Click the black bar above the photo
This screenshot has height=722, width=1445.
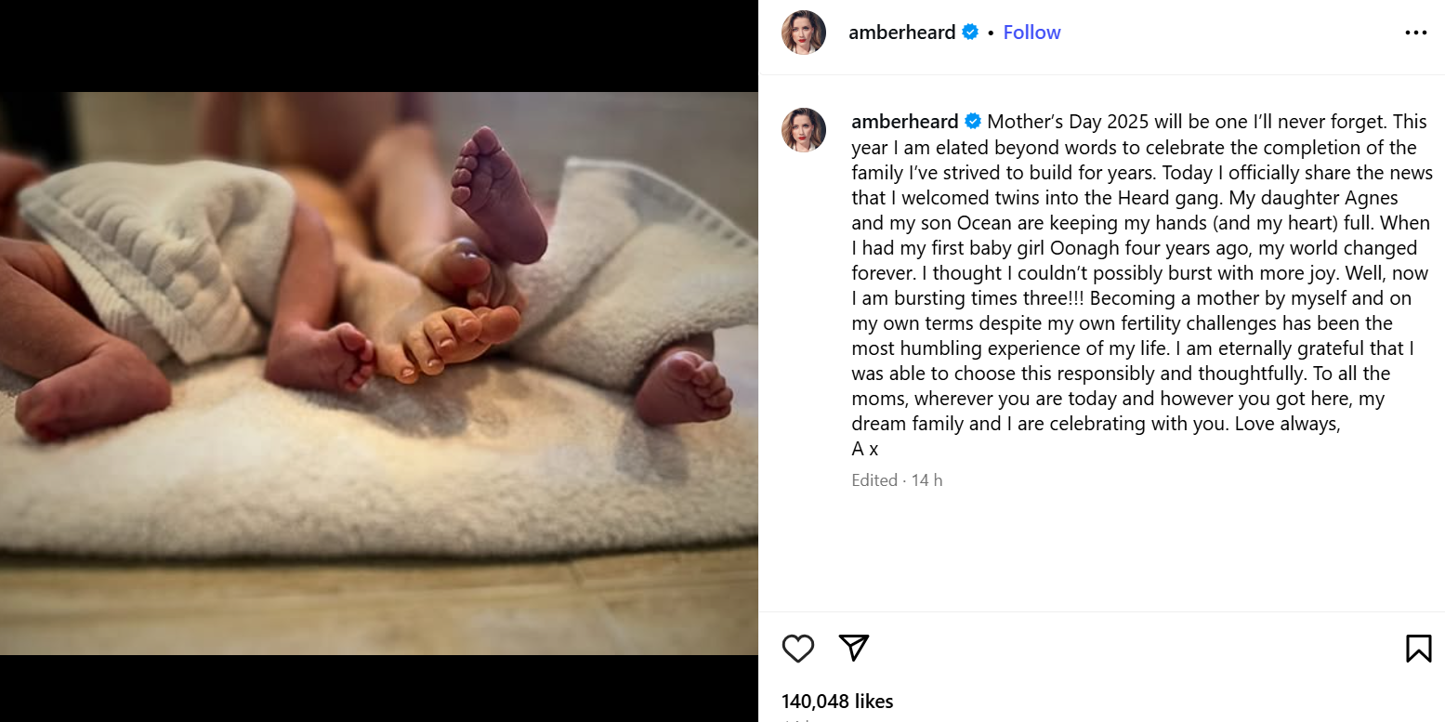point(378,45)
